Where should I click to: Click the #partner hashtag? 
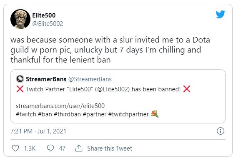(x=95, y=114)
